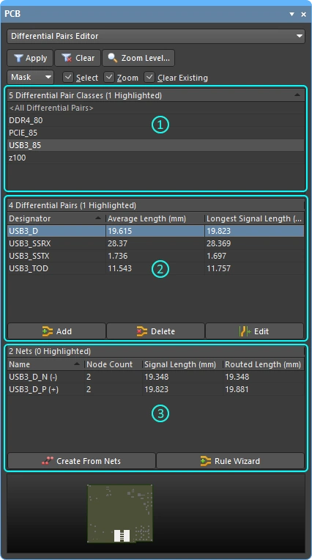
Task: Click the board preview thumbnail
Action: [120, 514]
